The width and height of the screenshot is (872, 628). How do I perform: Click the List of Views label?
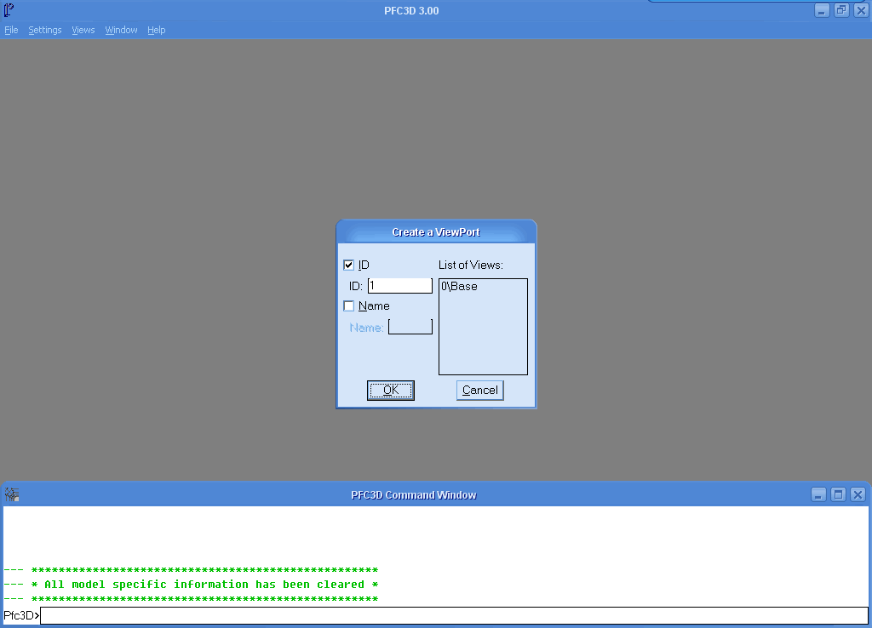coord(470,265)
